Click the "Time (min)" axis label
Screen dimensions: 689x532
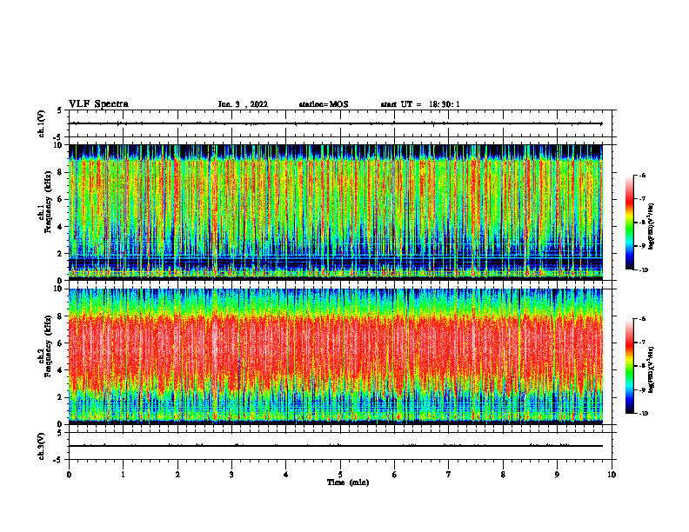pos(348,482)
